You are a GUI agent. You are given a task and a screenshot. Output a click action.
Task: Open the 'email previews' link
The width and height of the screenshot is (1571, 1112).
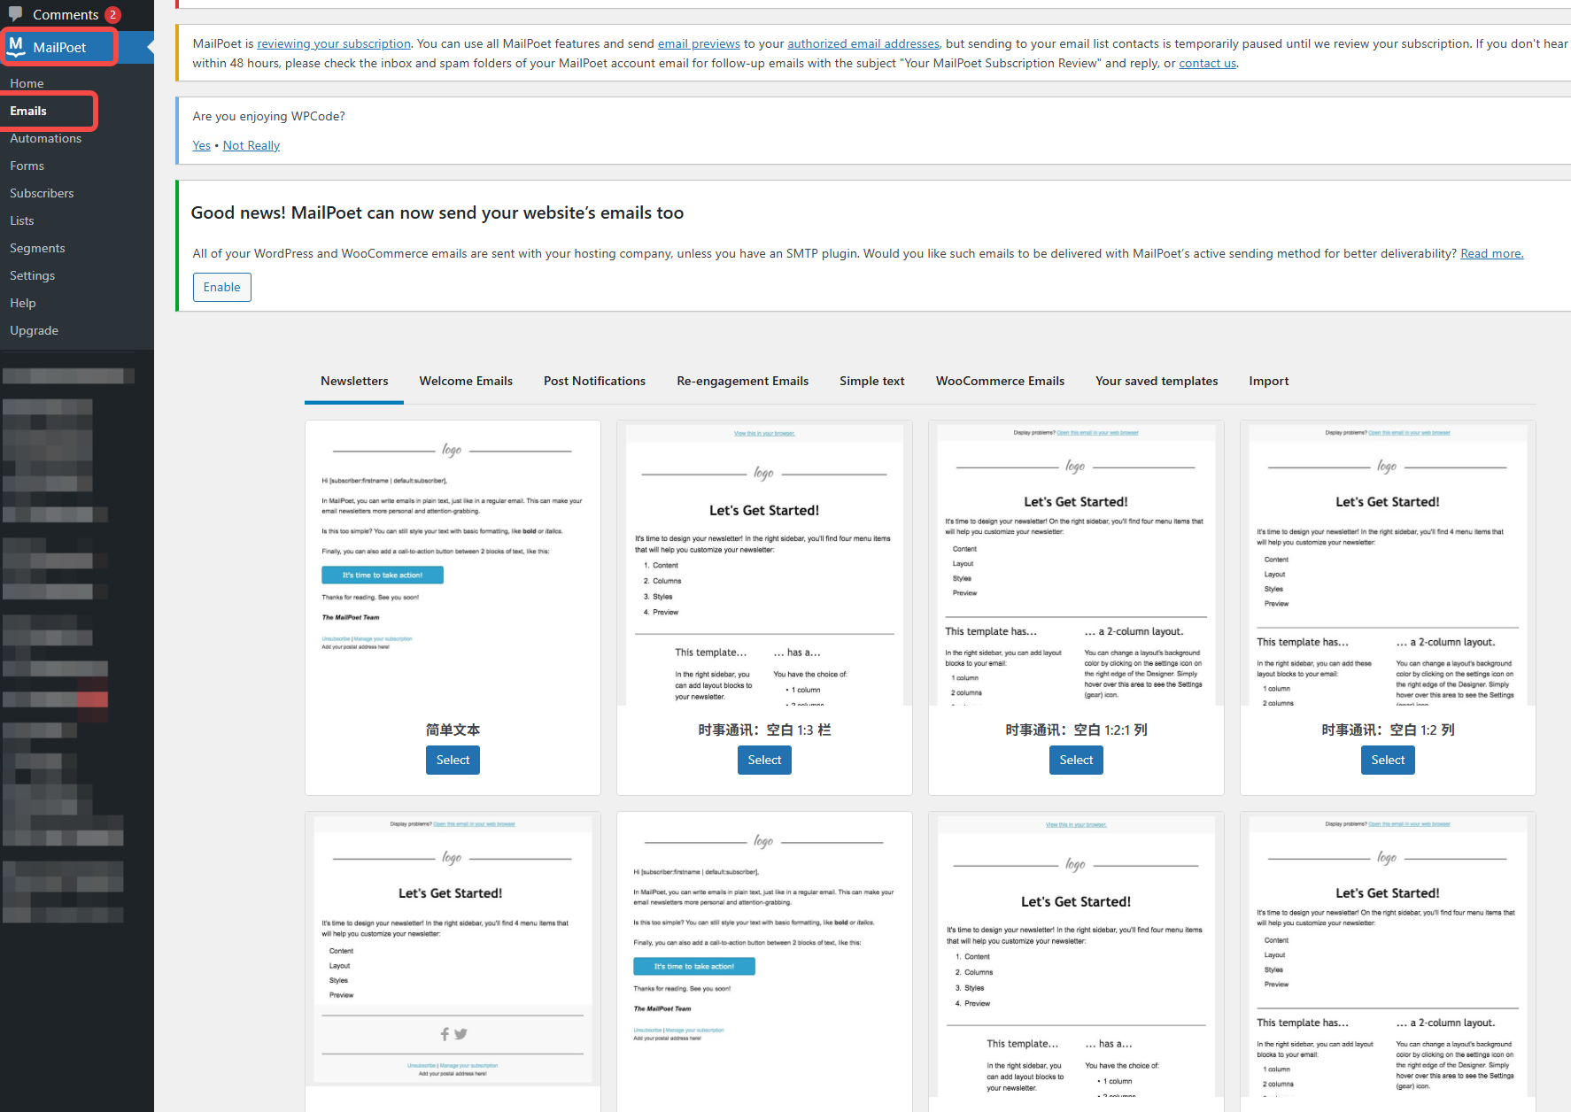pyautogui.click(x=699, y=43)
